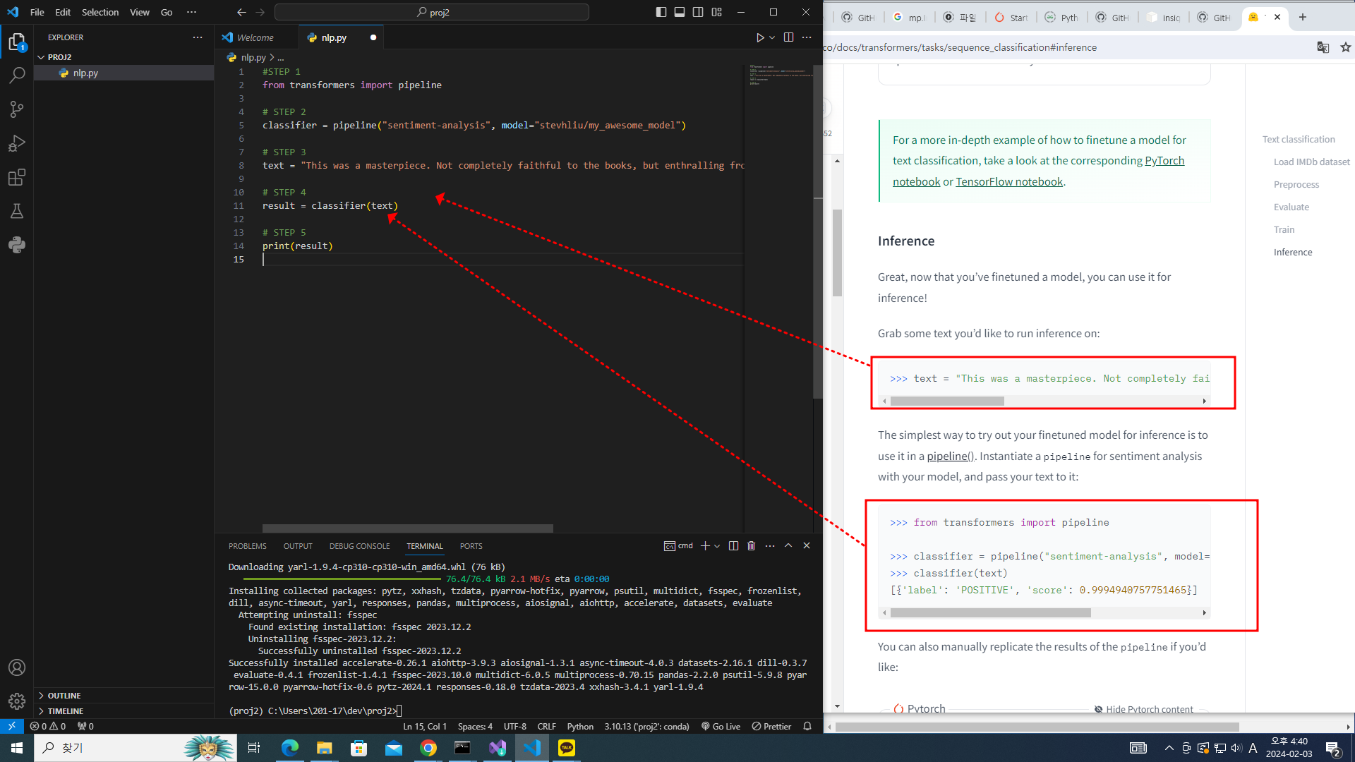1355x762 pixels.
Task: Split the editor right
Action: click(x=788, y=37)
